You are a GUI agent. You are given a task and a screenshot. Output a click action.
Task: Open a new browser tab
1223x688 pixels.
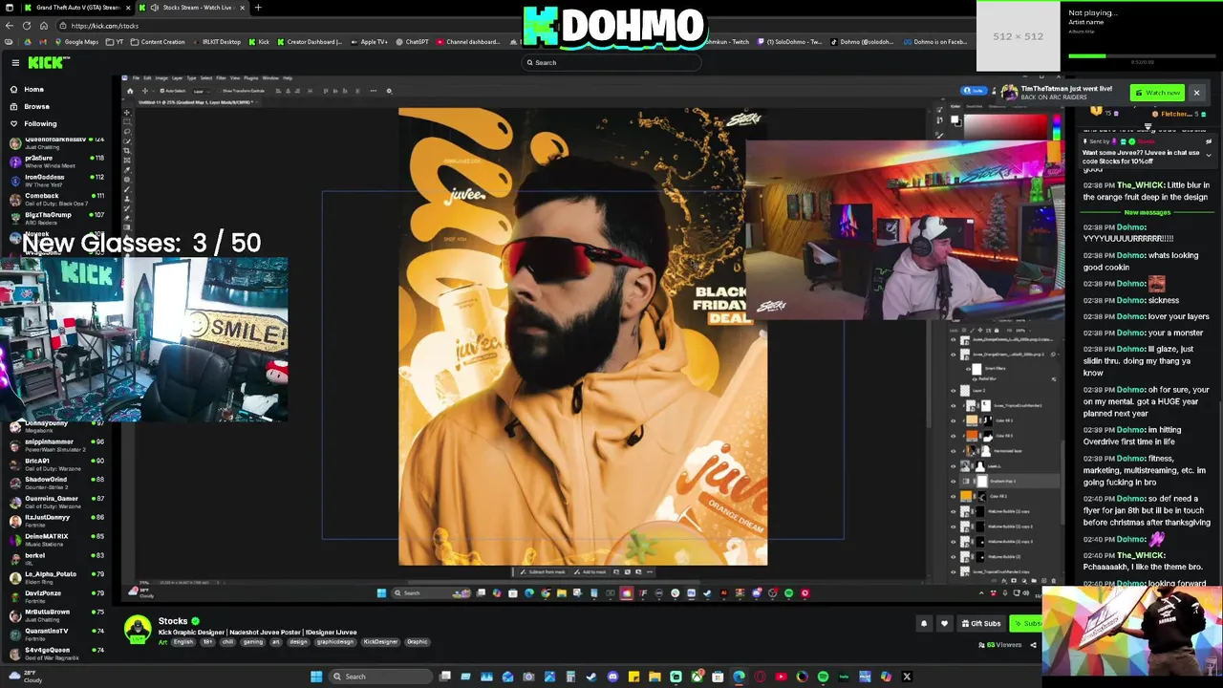click(x=258, y=8)
